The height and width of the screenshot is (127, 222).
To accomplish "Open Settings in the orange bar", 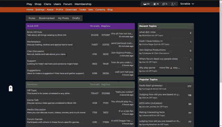I will pyautogui.click(x=40, y=10).
